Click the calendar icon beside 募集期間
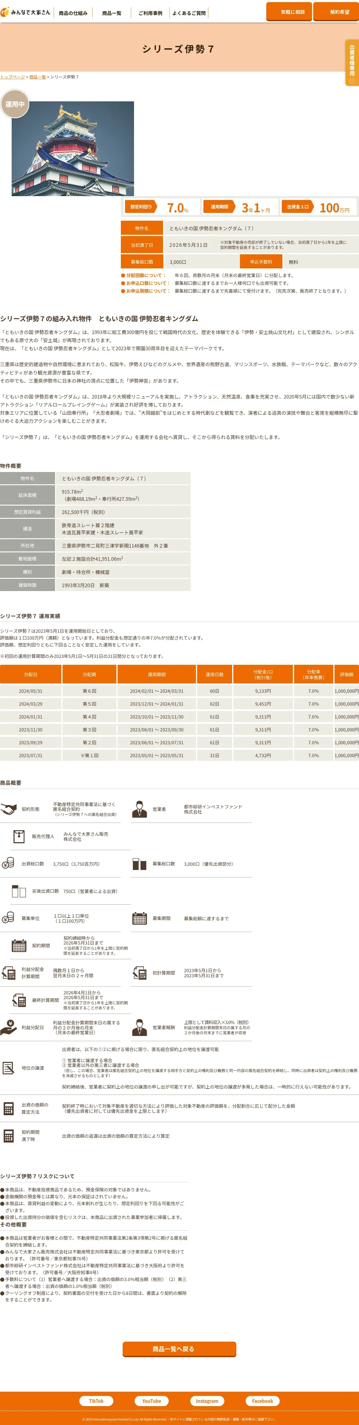Viewport: 359px width, 1425px height. click(x=139, y=918)
